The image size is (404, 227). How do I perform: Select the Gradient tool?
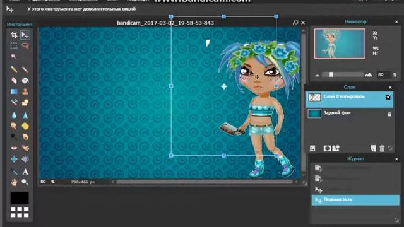(x=14, y=91)
